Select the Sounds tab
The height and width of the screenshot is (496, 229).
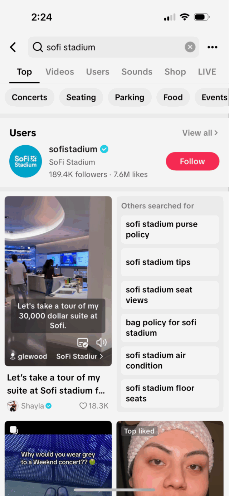(137, 72)
